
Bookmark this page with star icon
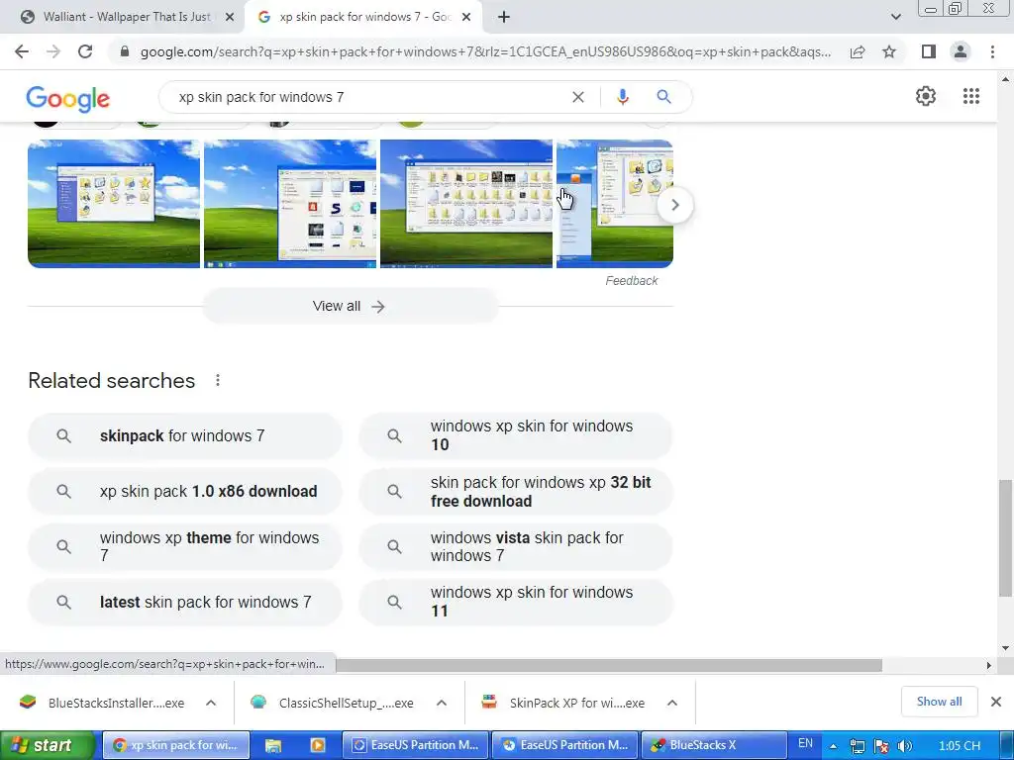coord(889,51)
